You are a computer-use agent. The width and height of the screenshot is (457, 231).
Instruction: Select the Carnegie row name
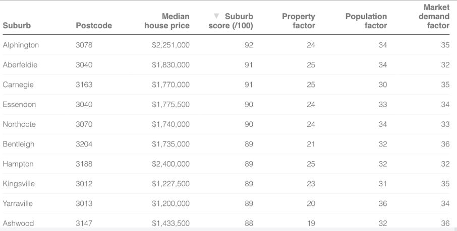[x=18, y=85]
